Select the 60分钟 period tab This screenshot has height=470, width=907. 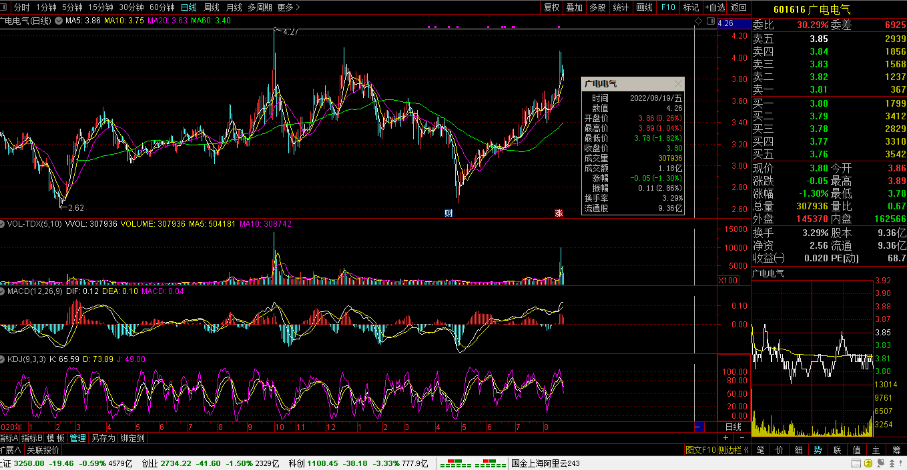click(x=162, y=7)
